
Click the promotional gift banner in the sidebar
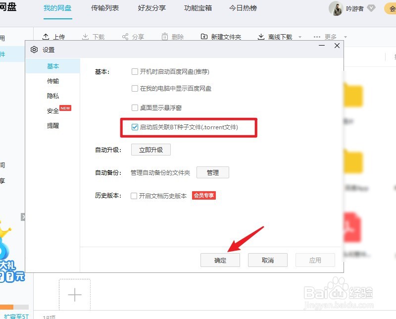tap(11, 253)
